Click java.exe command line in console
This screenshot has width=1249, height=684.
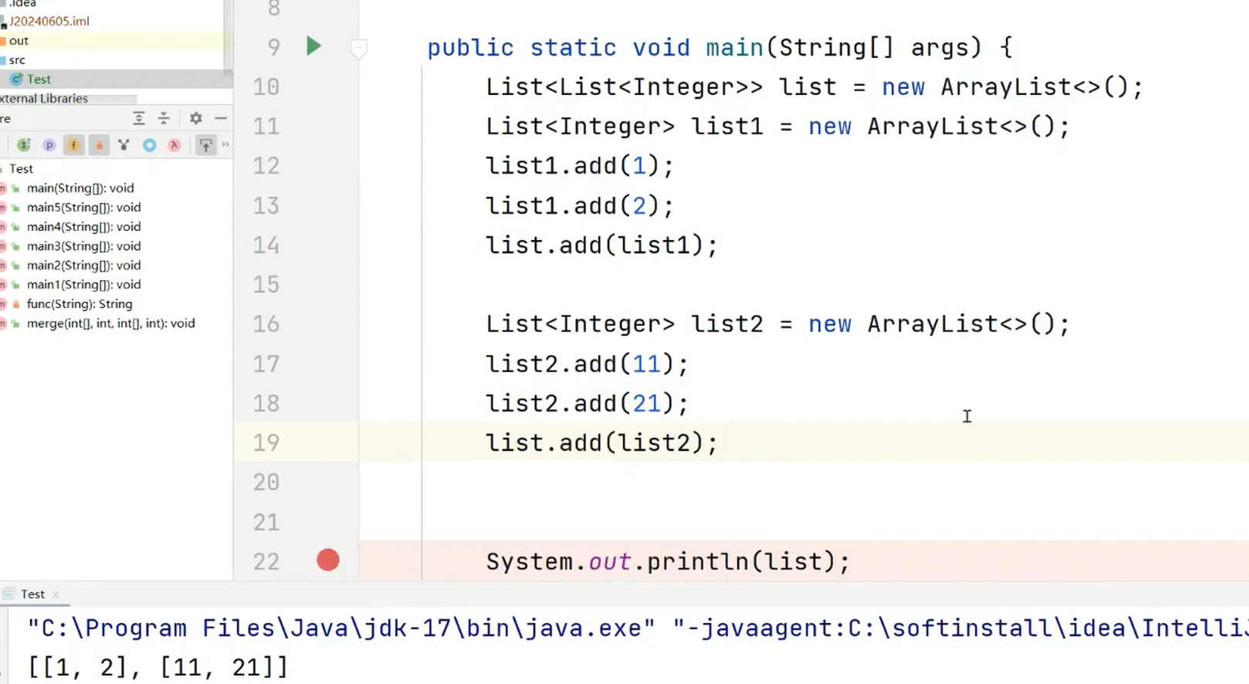637,628
